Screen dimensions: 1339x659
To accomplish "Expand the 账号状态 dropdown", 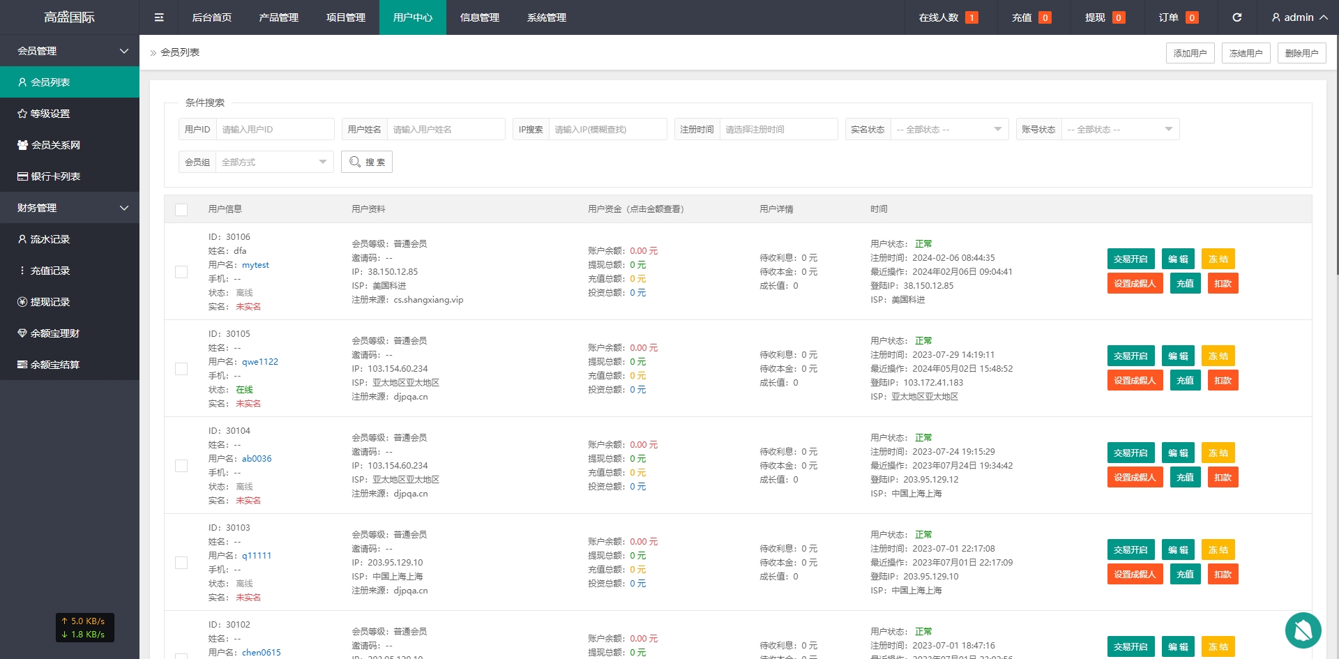I will click(x=1119, y=129).
